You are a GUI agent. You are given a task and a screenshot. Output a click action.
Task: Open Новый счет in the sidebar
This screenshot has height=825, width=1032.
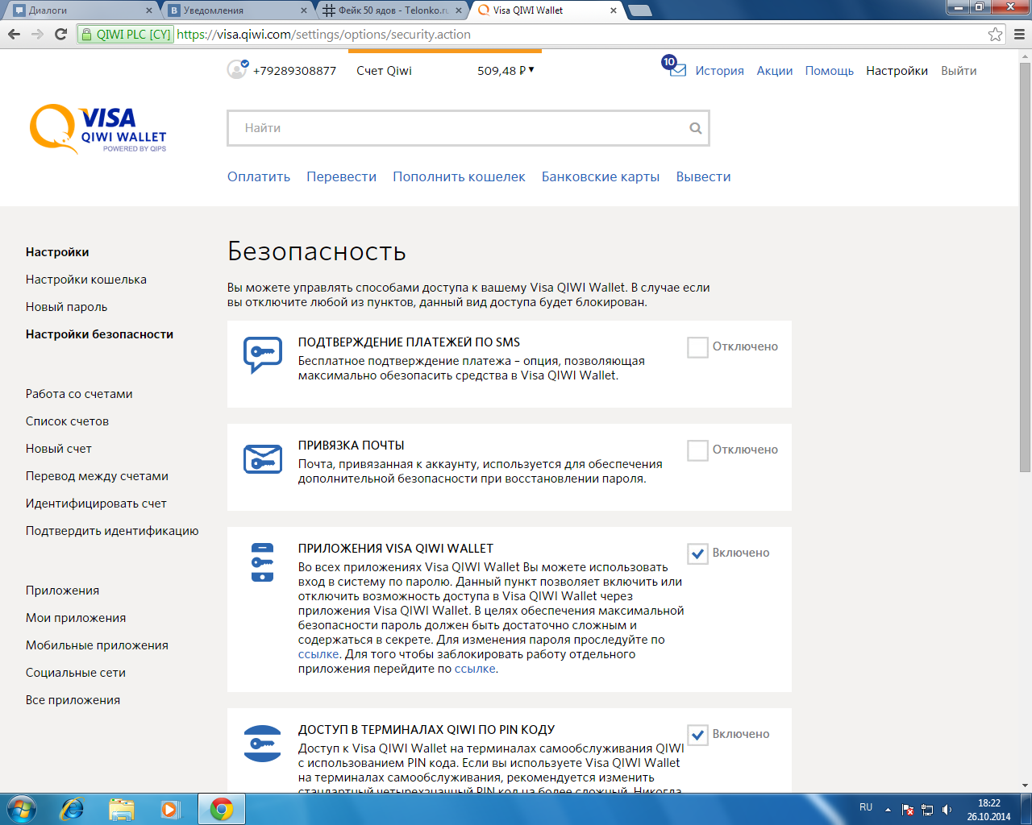click(59, 449)
